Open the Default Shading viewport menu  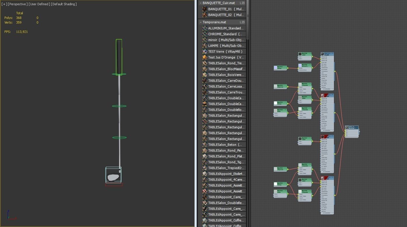tap(64, 4)
